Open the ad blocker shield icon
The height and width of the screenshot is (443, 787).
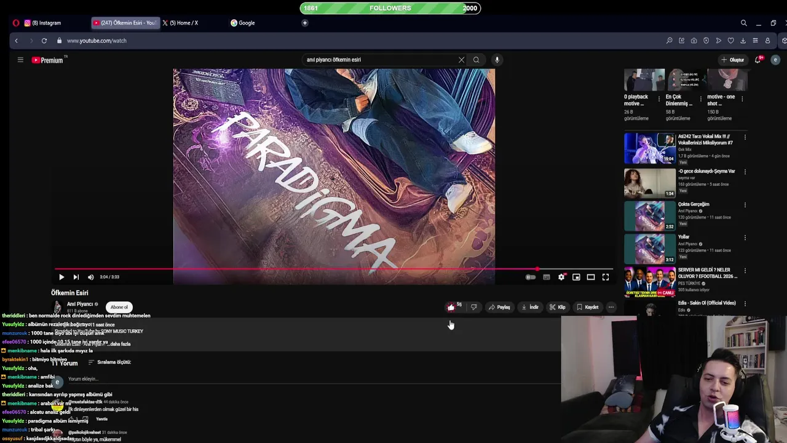tap(706, 41)
